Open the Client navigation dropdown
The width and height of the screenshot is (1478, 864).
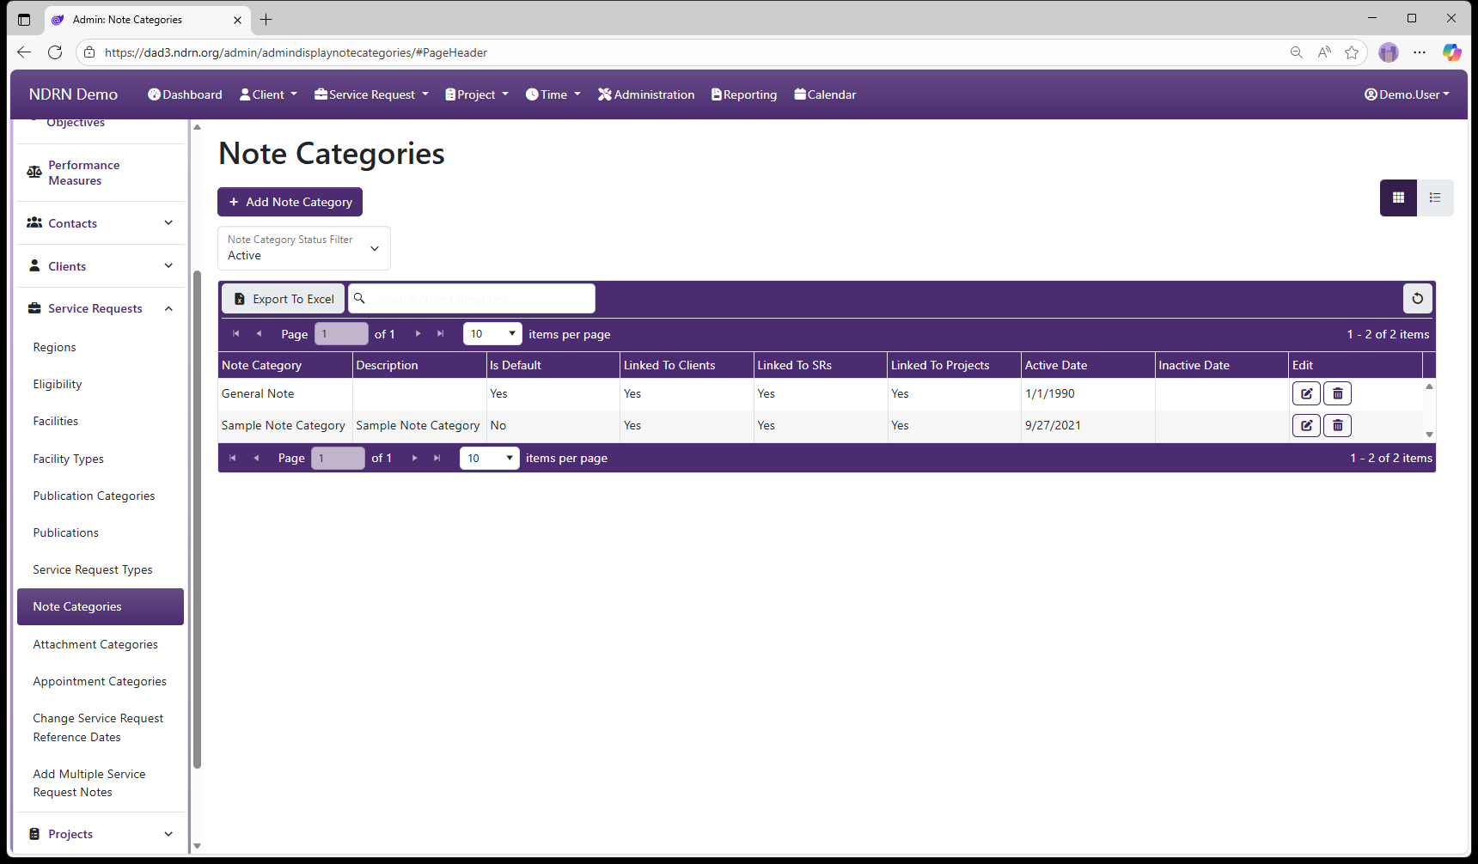[268, 94]
